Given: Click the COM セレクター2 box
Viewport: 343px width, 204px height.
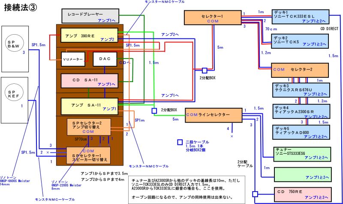Looking at the screenshot, I should coord(300,70).
